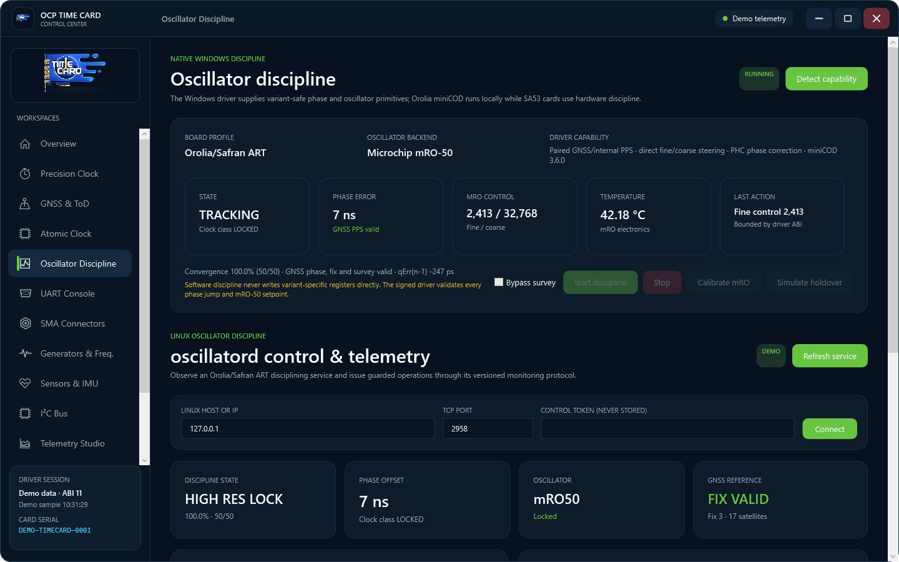Image resolution: width=899 pixels, height=562 pixels.
Task: Click the main page scrollbar down arrow
Action: point(893,556)
